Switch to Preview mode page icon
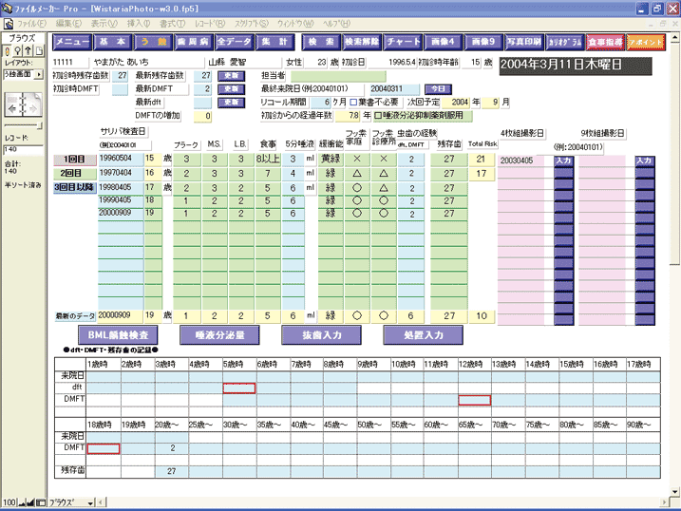The width and height of the screenshot is (681, 511). tap(39, 51)
